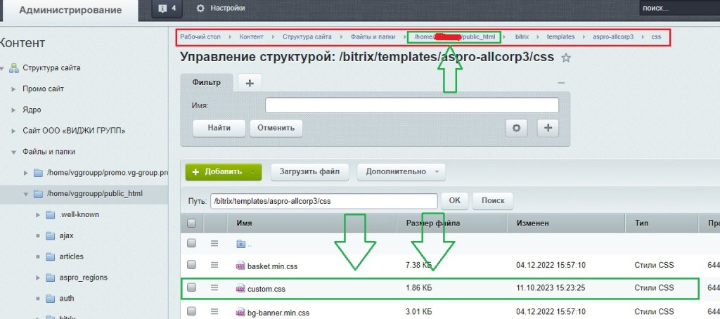Image resolution: width=720 pixels, height=319 pixels.
Task: Click the articles folder icon
Action: (50, 256)
